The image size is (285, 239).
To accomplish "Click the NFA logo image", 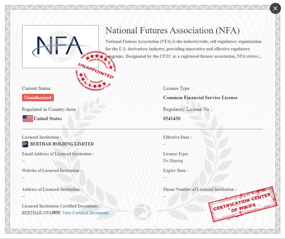I will click(60, 47).
